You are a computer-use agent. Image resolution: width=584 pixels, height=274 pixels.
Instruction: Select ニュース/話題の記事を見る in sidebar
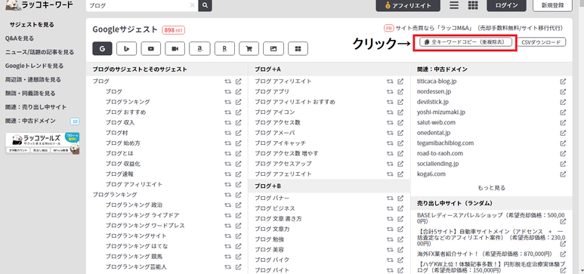pos(39,52)
